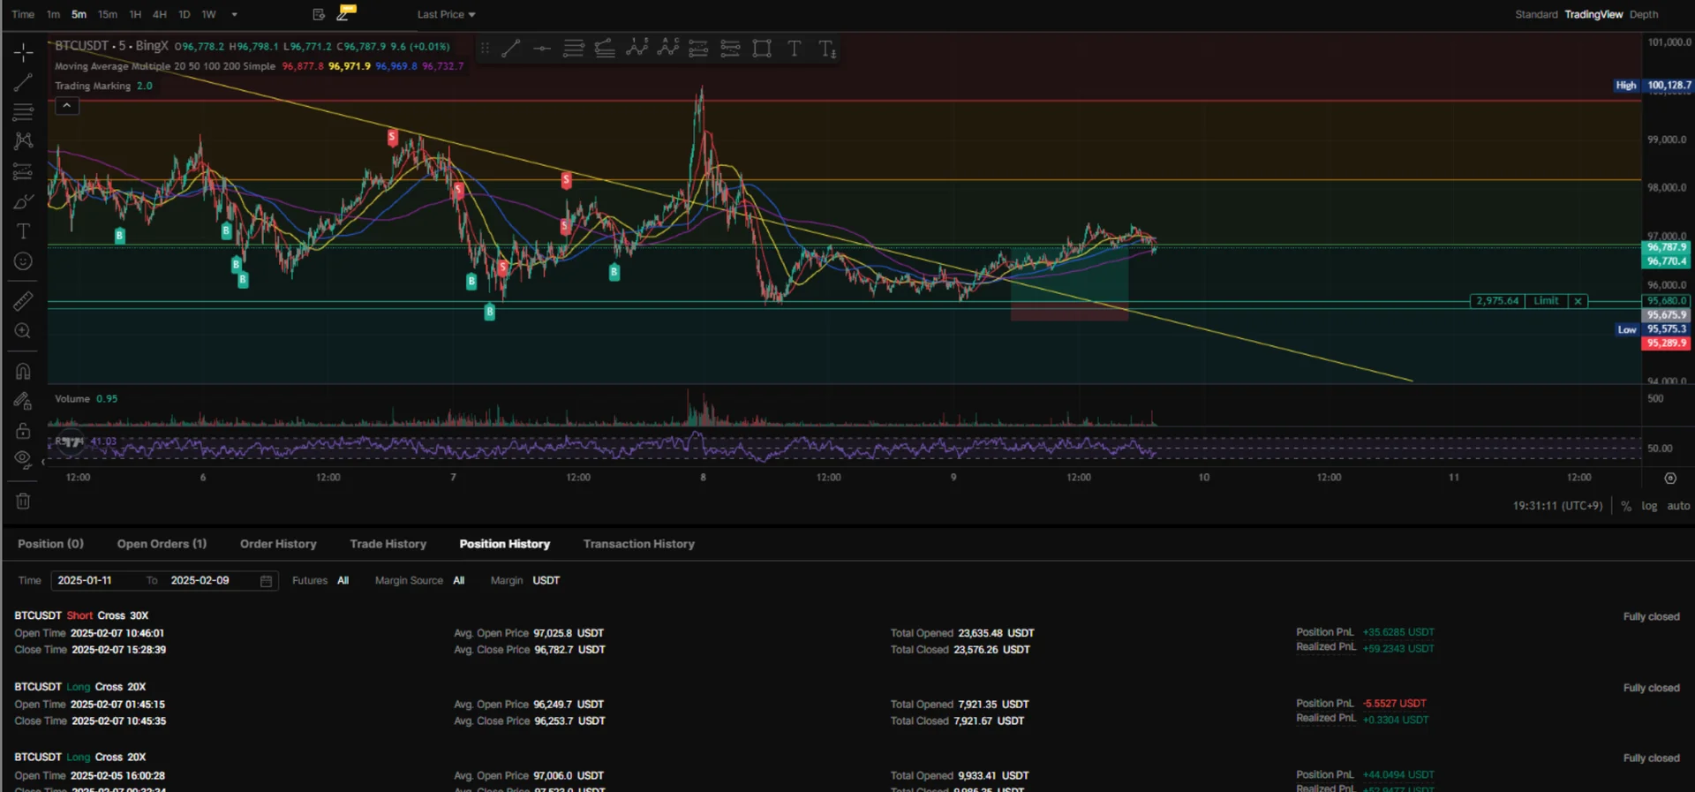This screenshot has height=792, width=1695.
Task: Open the emoji sticker tool
Action: (23, 261)
